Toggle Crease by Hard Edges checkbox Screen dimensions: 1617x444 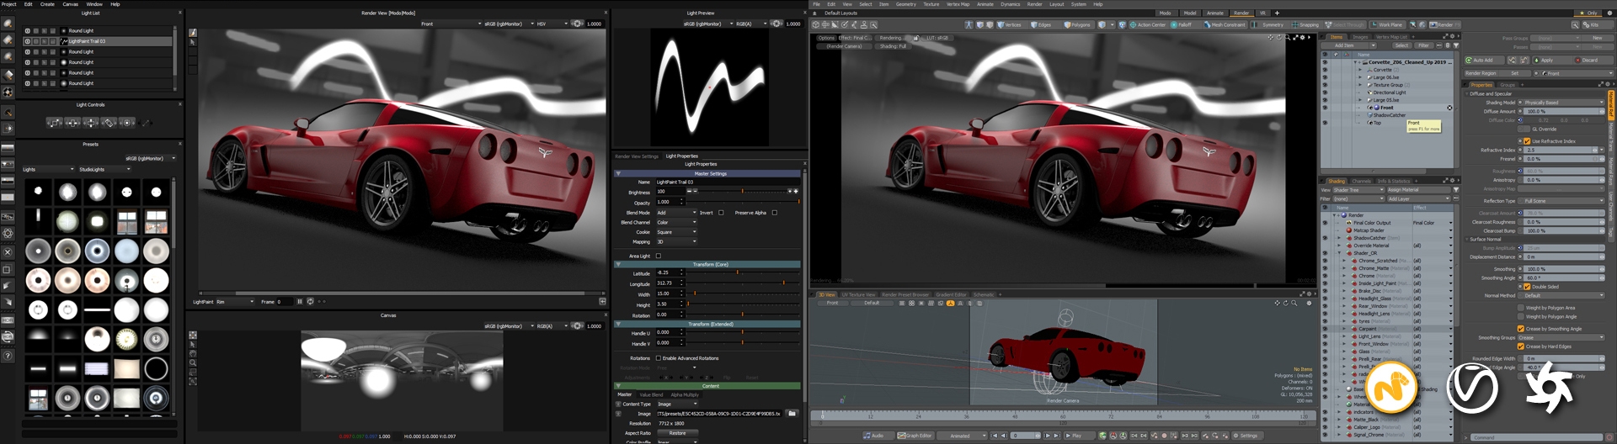coord(1521,346)
